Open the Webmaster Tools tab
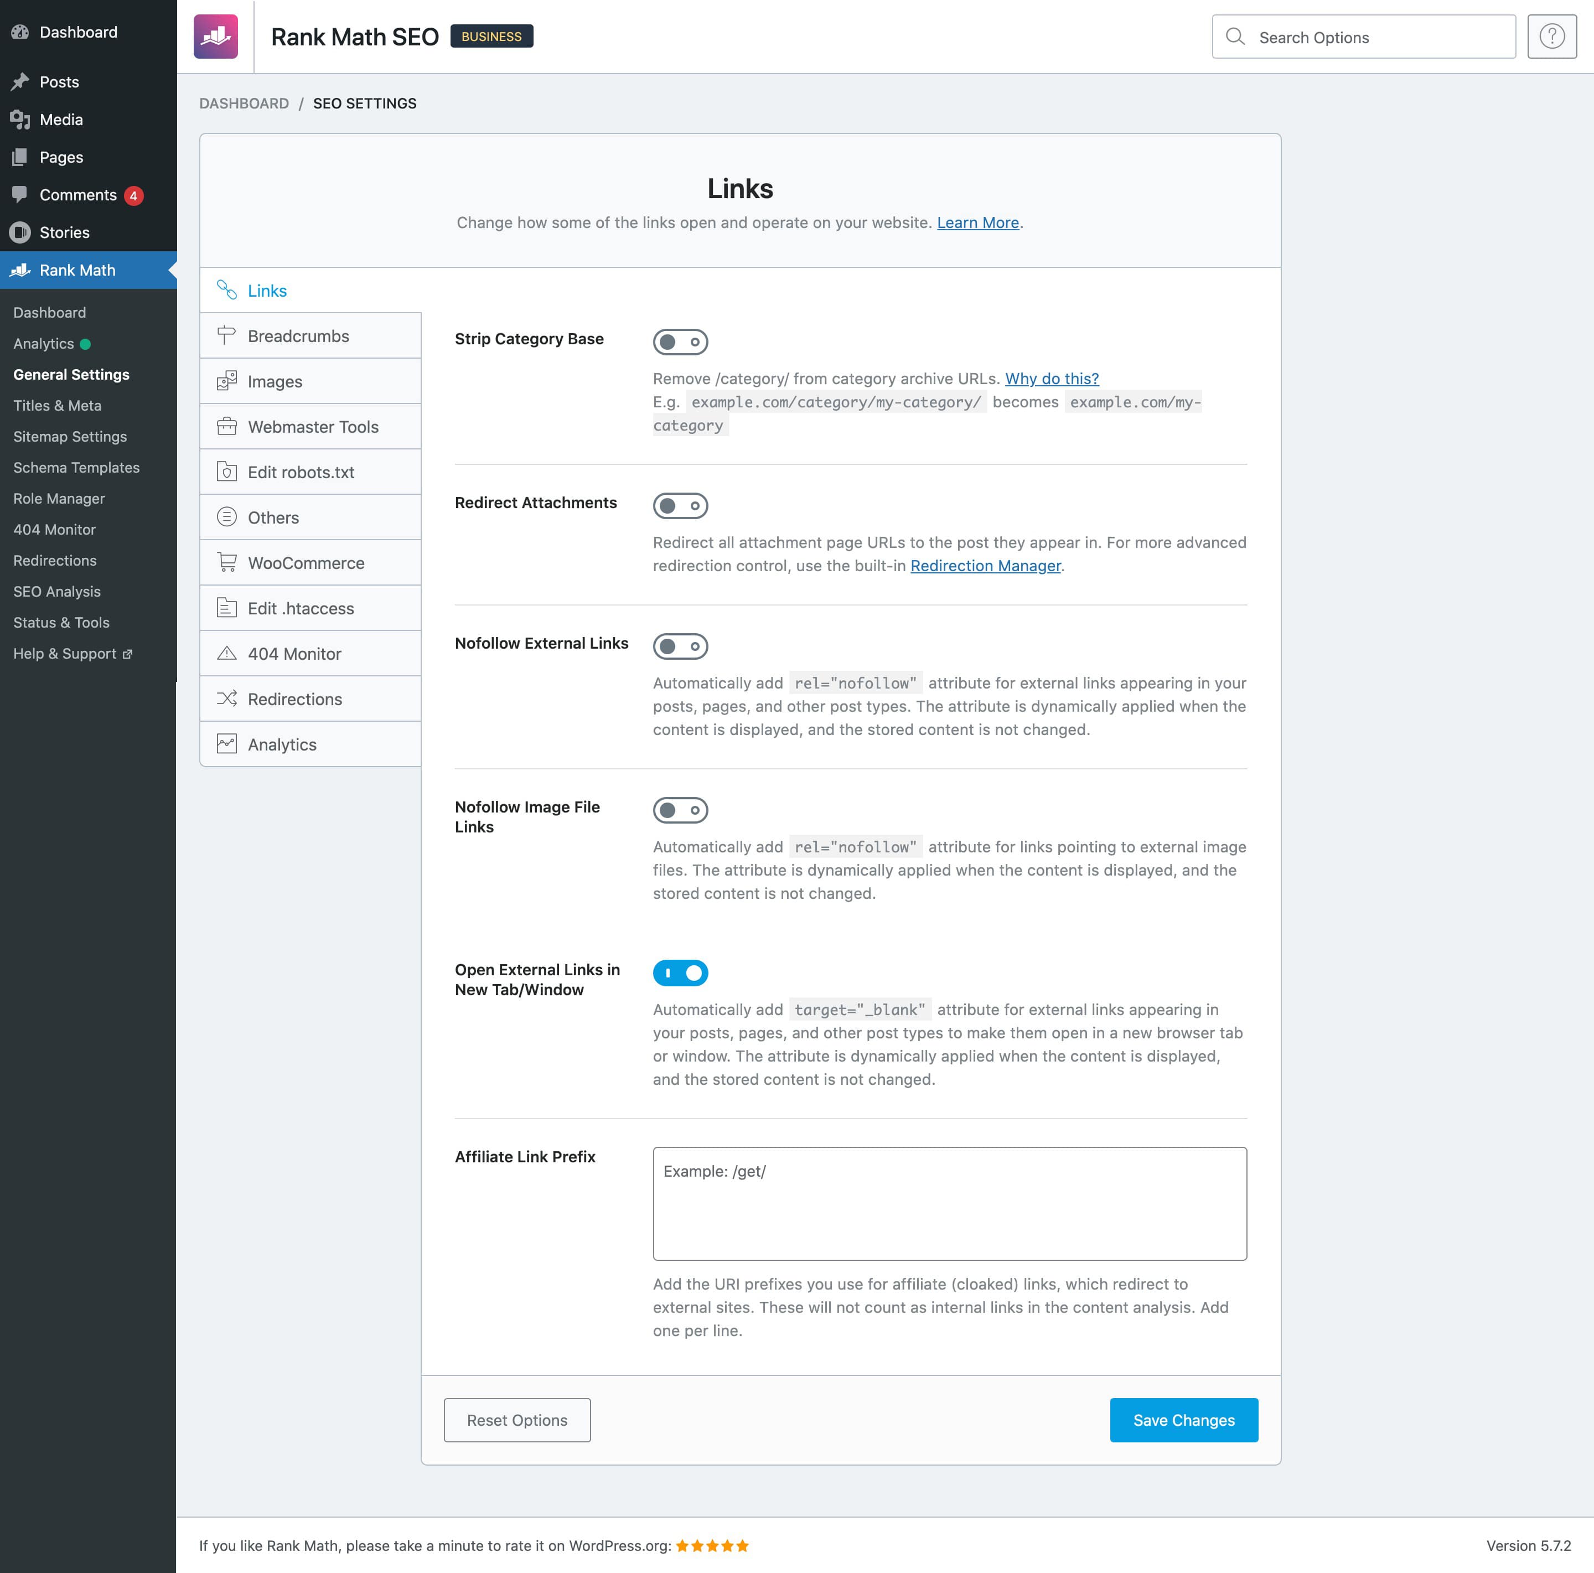The height and width of the screenshot is (1573, 1594). (x=310, y=426)
